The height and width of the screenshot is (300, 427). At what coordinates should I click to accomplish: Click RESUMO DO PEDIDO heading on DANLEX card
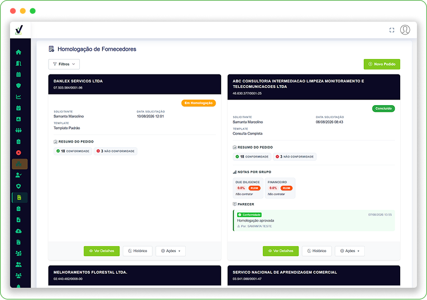(x=74, y=142)
